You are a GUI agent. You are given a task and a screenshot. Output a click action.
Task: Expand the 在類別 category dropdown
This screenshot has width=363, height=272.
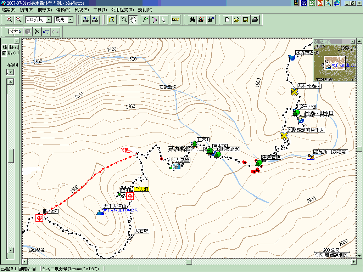tap(11, 72)
